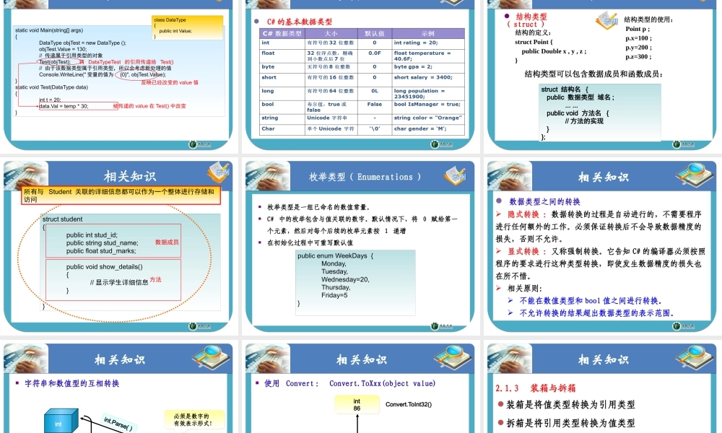Click the 'C# 数据类型' table header
Screen dimensions: 722x433
(x=282, y=34)
